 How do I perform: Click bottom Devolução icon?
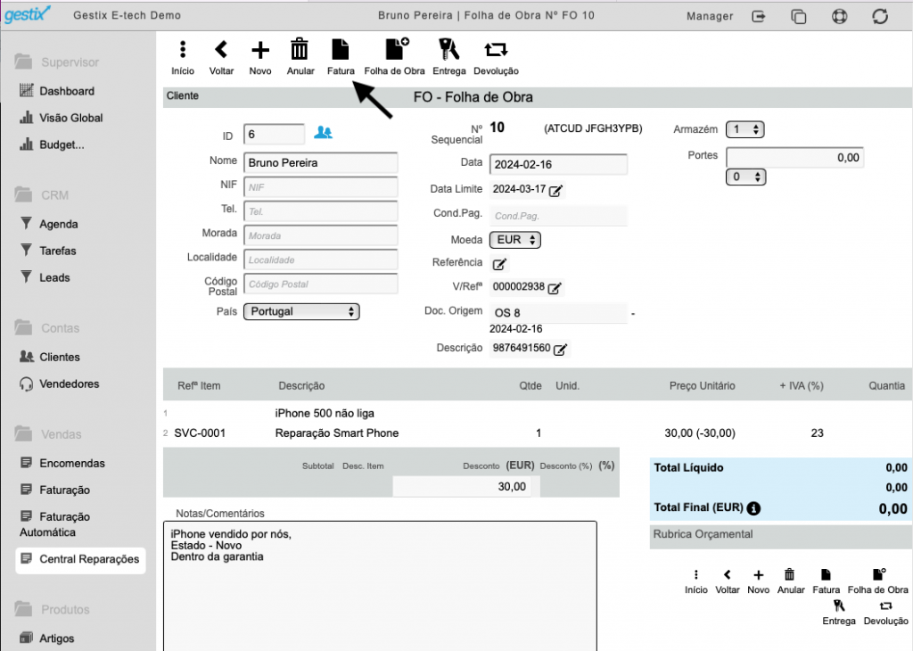pyautogui.click(x=885, y=606)
